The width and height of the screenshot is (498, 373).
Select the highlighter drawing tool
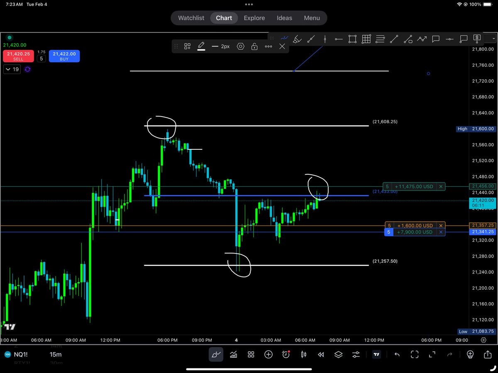tap(297, 39)
